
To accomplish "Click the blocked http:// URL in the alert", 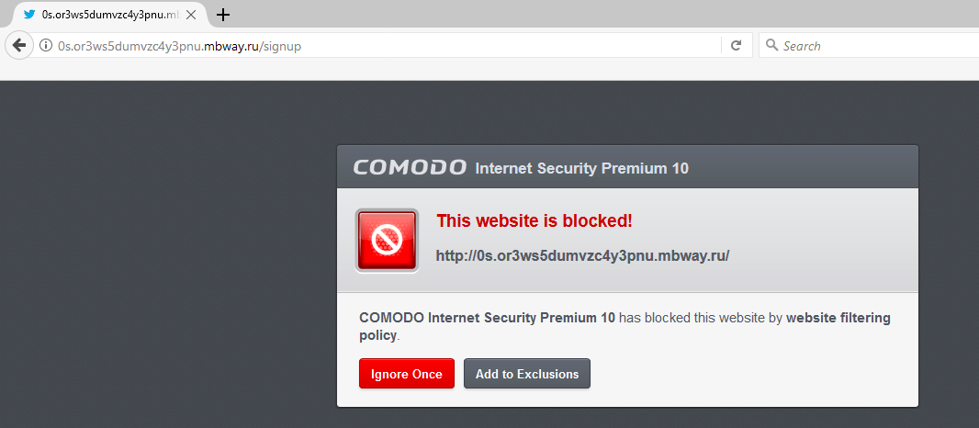I will tap(582, 255).
